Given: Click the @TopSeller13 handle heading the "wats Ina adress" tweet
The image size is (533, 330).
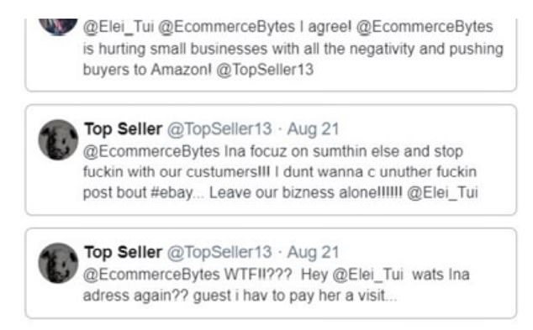Looking at the screenshot, I should (219, 253).
